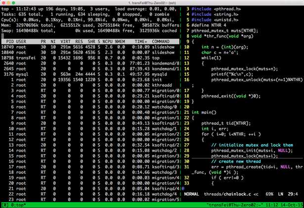The image size is (304, 208).
Task: Click the COMMAND column header in top
Action: 161,42
